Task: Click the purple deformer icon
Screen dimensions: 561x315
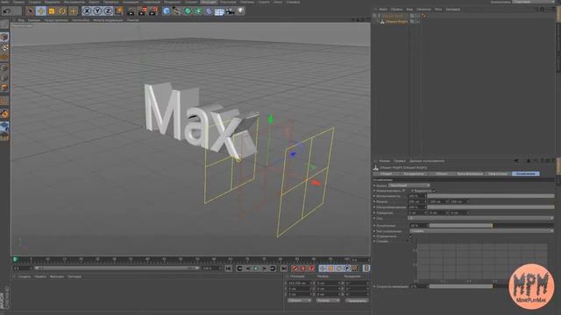Action: click(x=209, y=11)
